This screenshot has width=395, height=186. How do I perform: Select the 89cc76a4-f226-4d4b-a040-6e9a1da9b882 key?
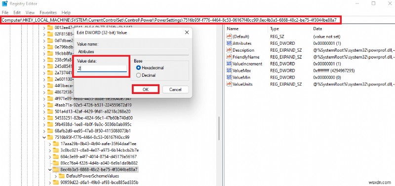point(99,163)
